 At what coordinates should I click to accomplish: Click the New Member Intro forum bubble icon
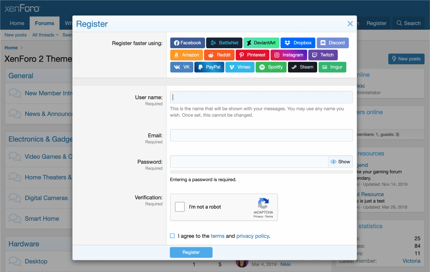[15, 93]
